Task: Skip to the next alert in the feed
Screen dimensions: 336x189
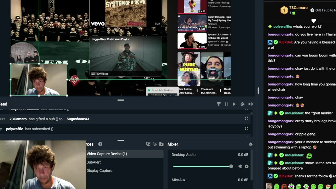Action: (234, 104)
